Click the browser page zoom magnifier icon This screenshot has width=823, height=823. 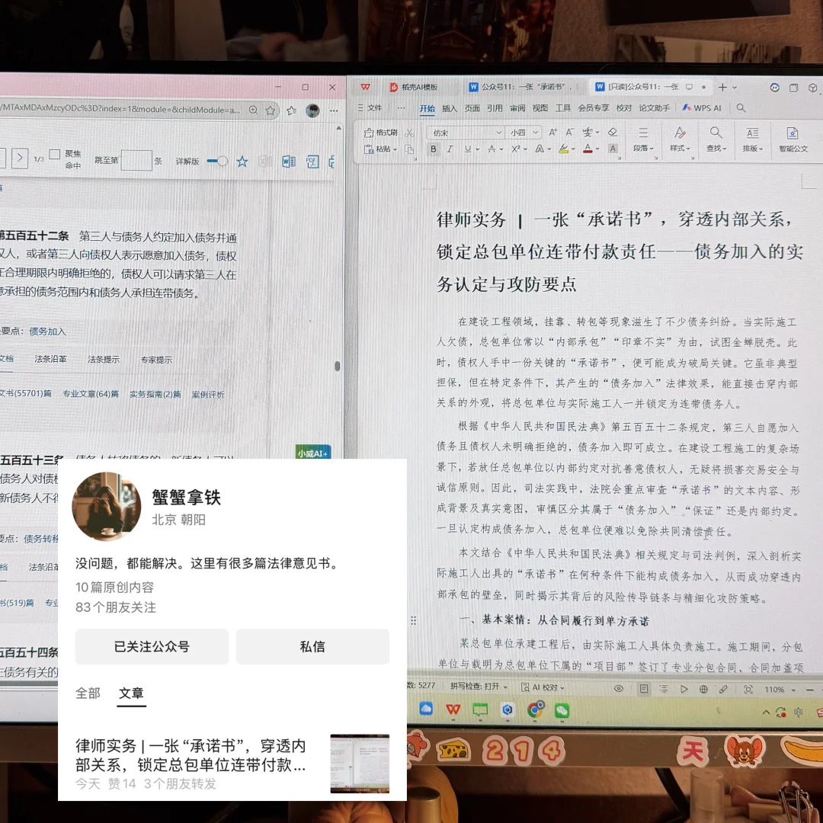click(253, 110)
